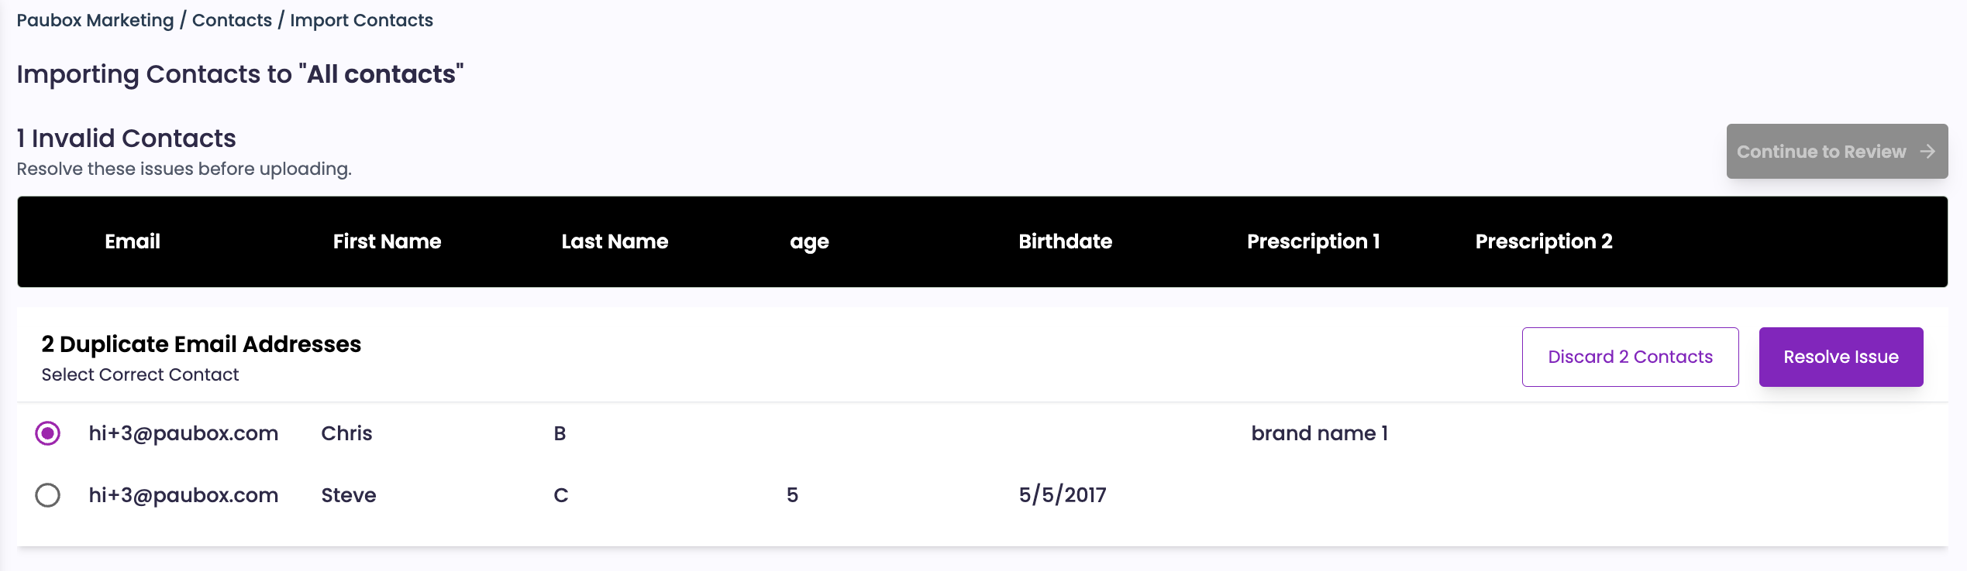Screen dimensions: 1967x571
Task: Click the Last Name column header
Action: (615, 241)
